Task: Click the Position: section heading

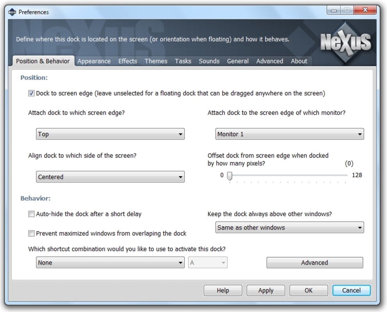Action: pyautogui.click(x=34, y=78)
